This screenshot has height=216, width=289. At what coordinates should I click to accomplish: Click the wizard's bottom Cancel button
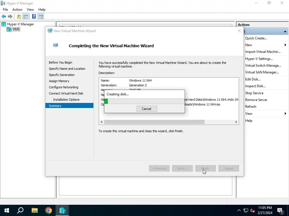[229, 168]
